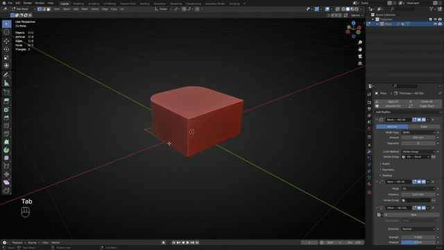The width and height of the screenshot is (444, 250).
Task: Select the Bevel tool in toolbar
Action: click(x=6, y=117)
